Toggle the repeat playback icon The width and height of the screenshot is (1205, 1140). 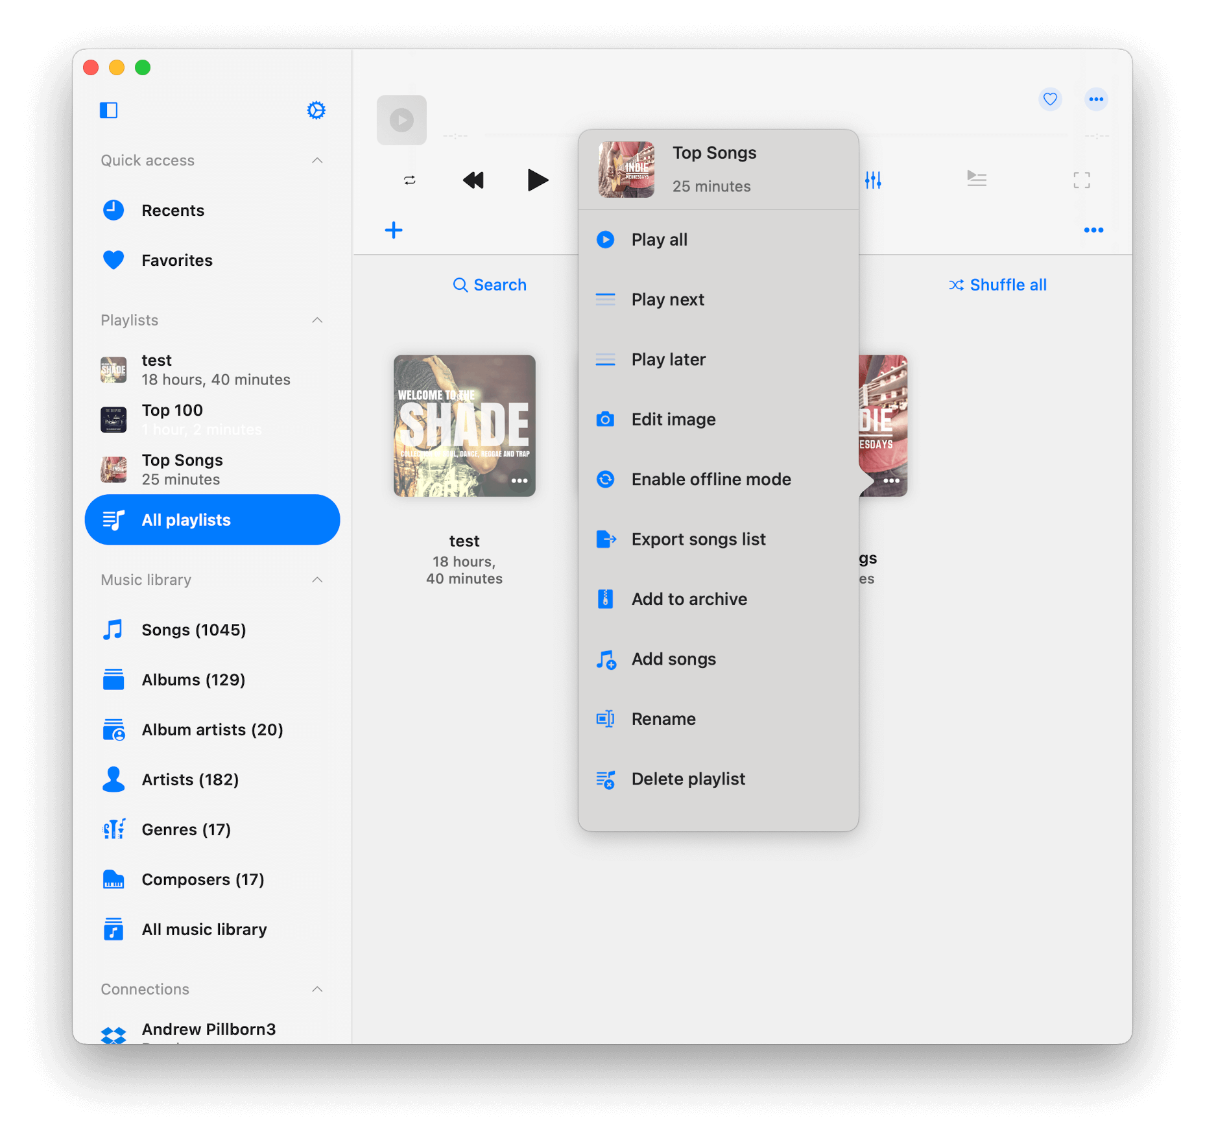409,180
